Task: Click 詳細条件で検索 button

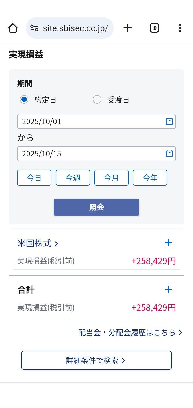Action: (x=96, y=360)
